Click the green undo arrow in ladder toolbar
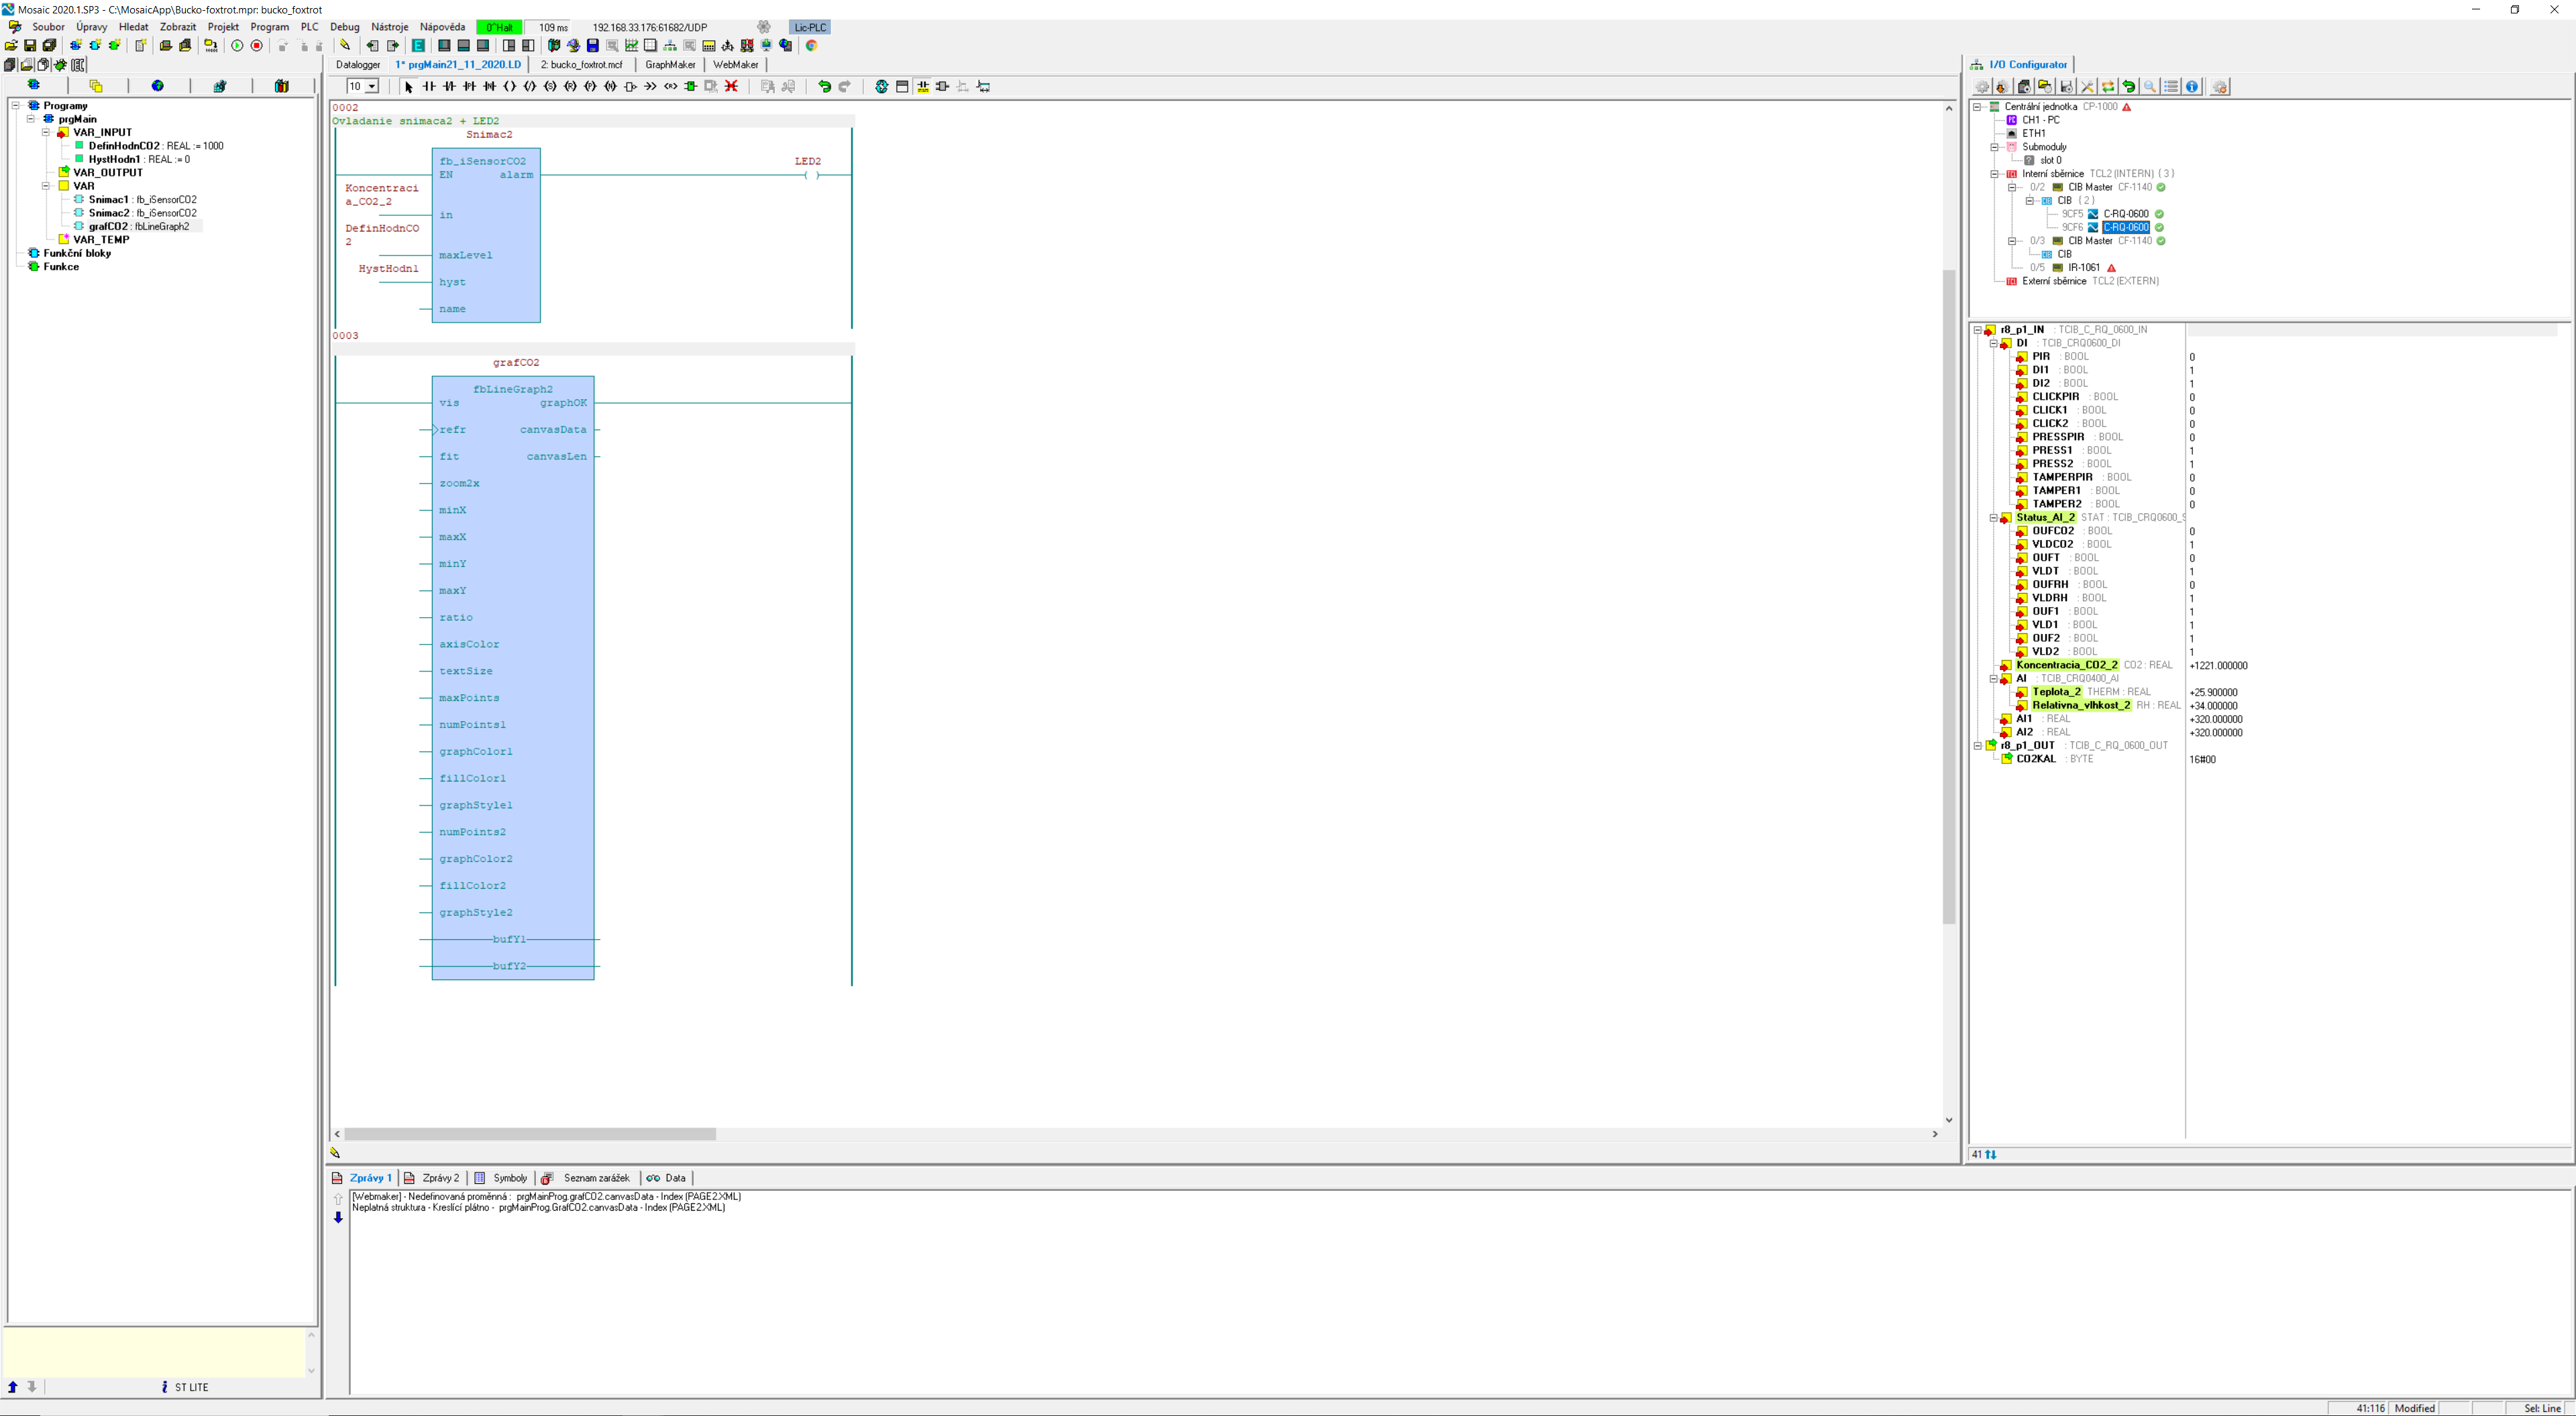2576x1416 pixels. pos(824,87)
